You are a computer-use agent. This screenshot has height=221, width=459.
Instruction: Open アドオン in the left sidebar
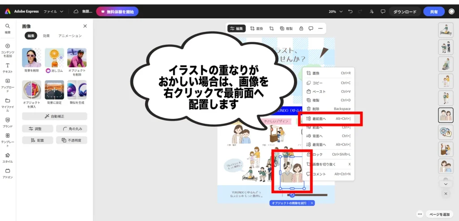pyautogui.click(x=8, y=173)
